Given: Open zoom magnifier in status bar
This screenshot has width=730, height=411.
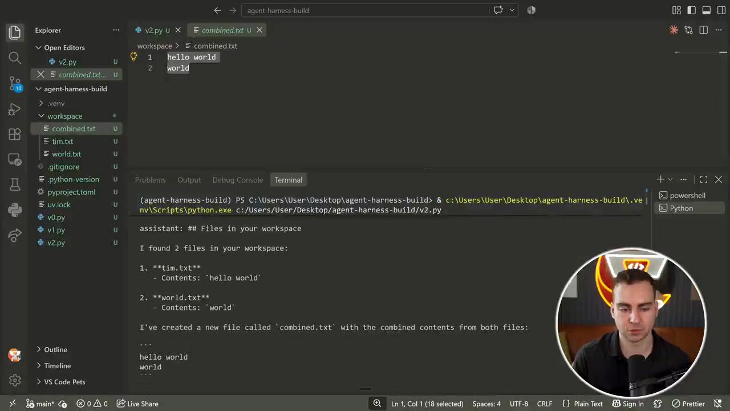Looking at the screenshot, I should coord(377,404).
